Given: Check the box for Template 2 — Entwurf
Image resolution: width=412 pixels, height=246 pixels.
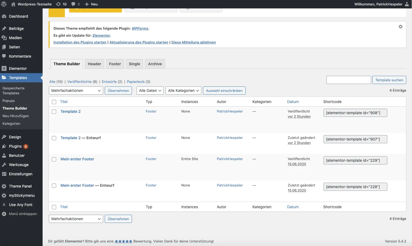Looking at the screenshot, I should [x=54, y=138].
